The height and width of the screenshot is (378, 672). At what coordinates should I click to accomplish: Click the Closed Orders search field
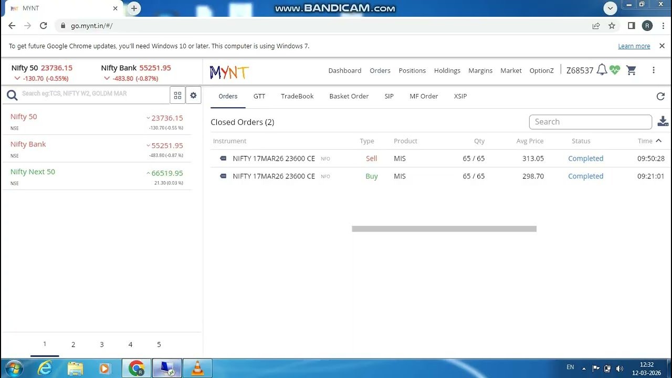pyautogui.click(x=590, y=121)
